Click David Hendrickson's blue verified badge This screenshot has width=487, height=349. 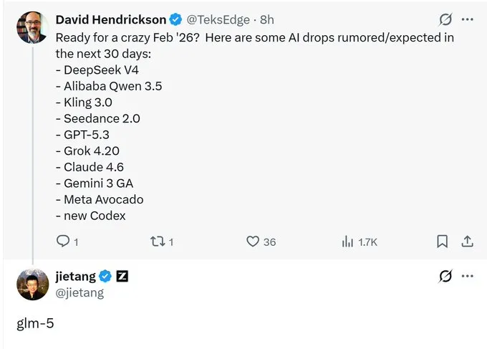click(x=175, y=19)
